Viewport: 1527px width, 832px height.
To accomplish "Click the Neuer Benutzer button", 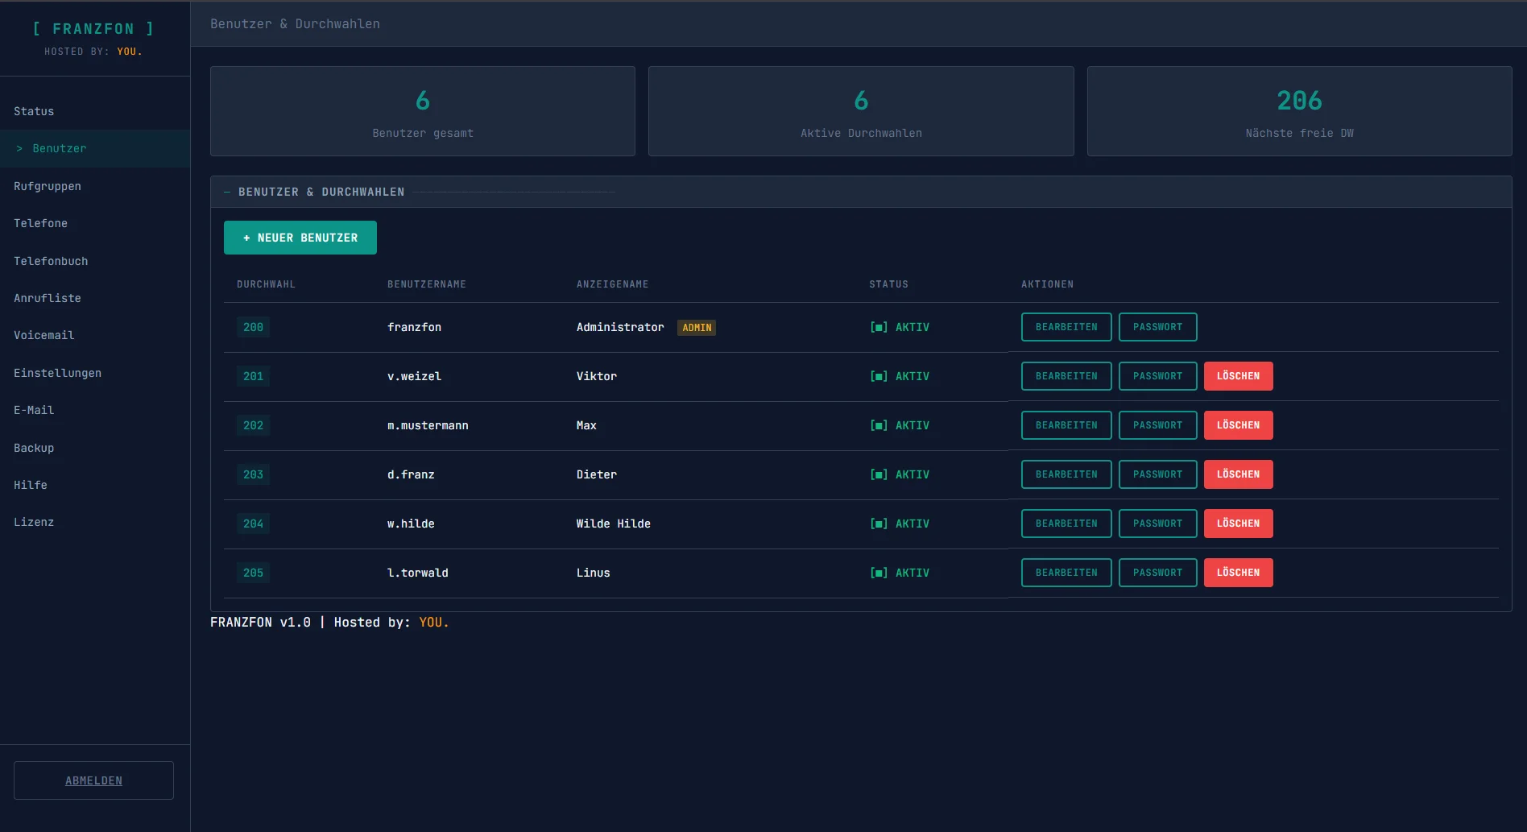I will tap(300, 238).
